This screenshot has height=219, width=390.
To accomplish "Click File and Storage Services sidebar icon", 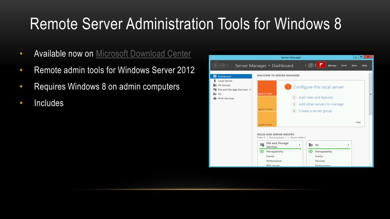I will click(215, 89).
